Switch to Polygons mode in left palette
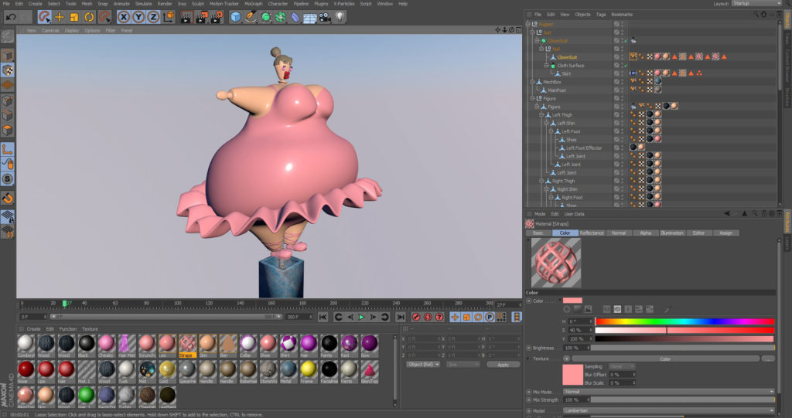The height and width of the screenshot is (418, 792). (8, 131)
